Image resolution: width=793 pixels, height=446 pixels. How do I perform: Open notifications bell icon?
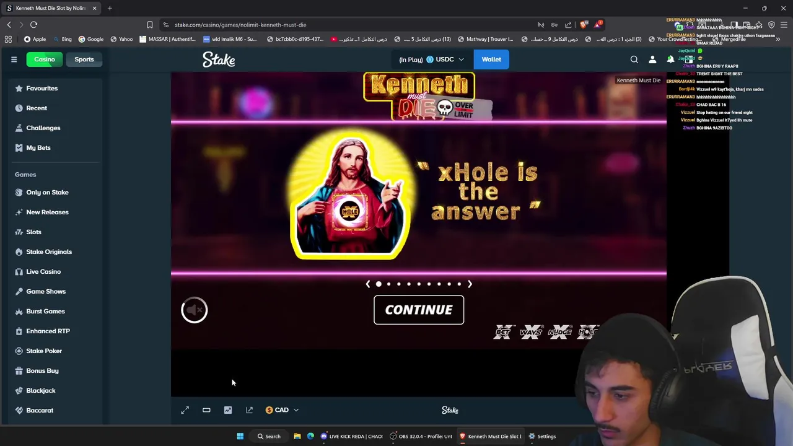[670, 59]
